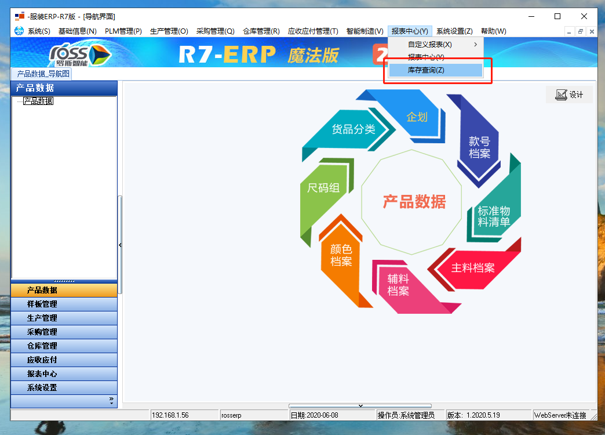Viewport: 605px width, 435px height.
Task: Open the PLM管理(P) menu
Action: [x=123, y=31]
